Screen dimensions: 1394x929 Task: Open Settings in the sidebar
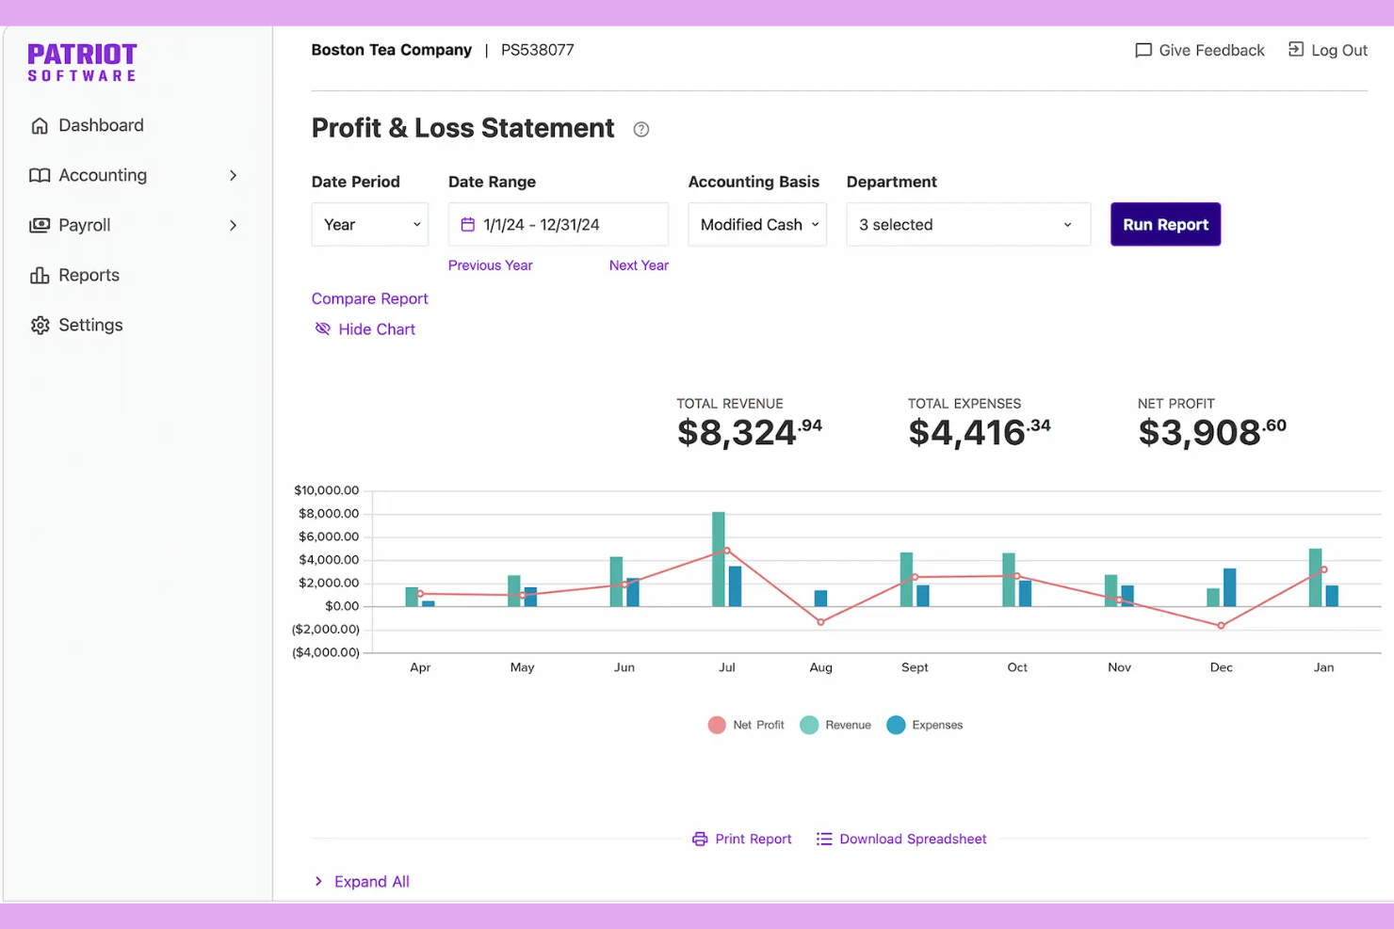(90, 325)
